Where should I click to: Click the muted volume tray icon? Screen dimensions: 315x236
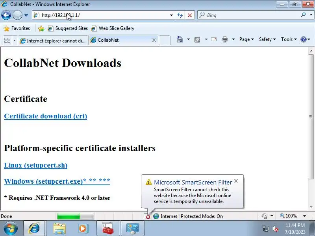pos(275,229)
